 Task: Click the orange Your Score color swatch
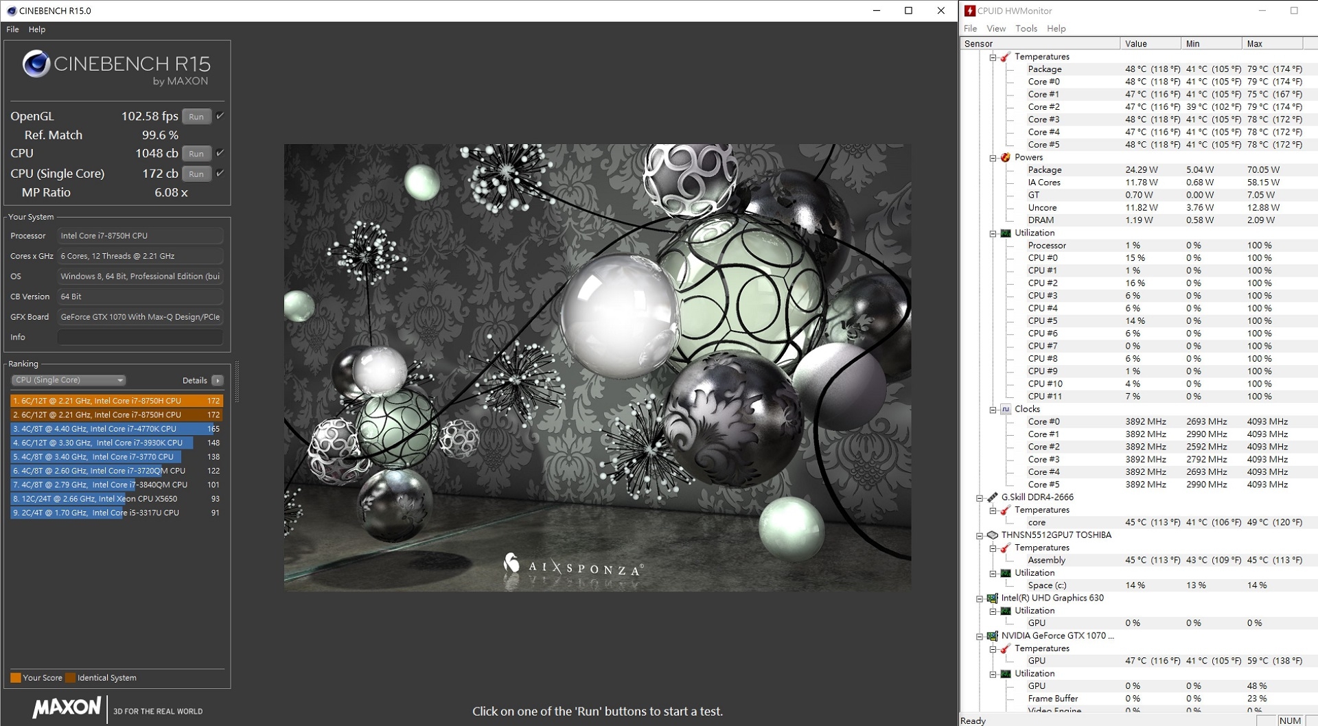(16, 678)
